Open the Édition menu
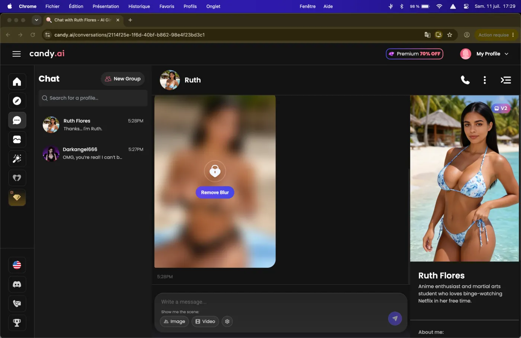521x338 pixels. point(76,6)
